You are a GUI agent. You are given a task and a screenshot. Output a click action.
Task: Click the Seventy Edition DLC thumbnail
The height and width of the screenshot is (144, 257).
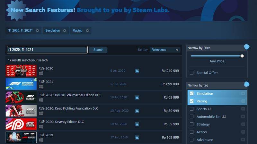coord(21,124)
